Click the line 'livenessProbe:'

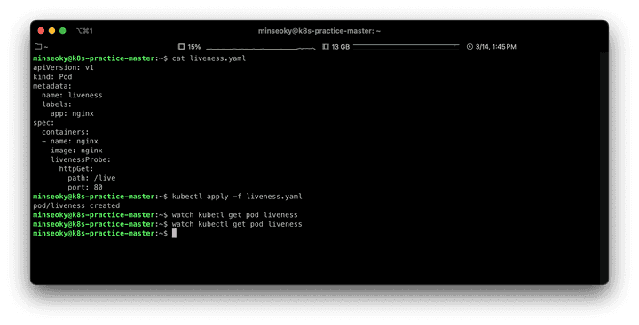coord(81,159)
